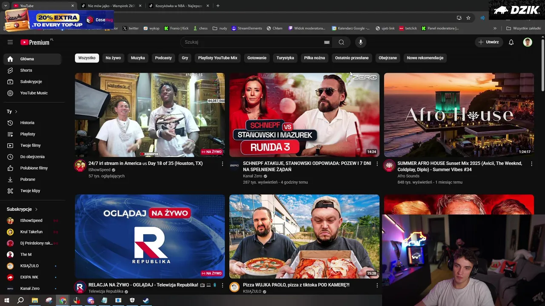
Task: Open the account avatar menu
Action: point(528,42)
